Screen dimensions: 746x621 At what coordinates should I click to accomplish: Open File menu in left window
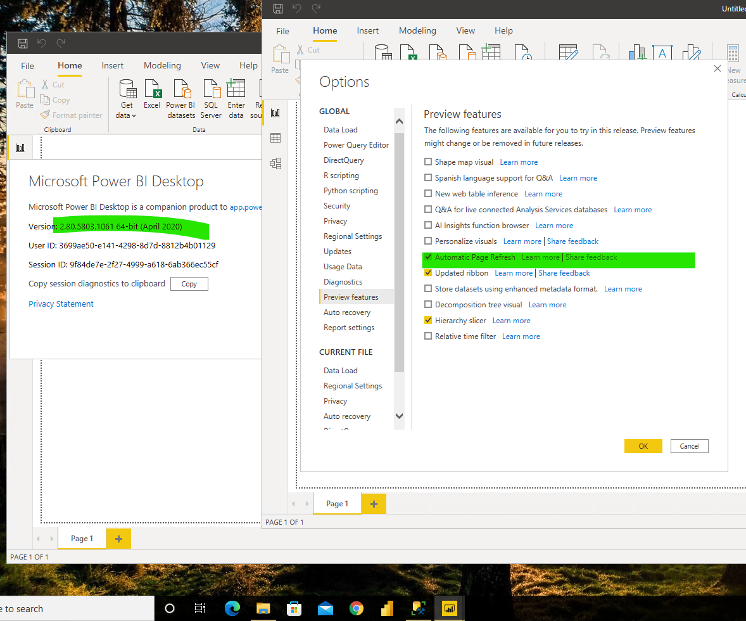pyautogui.click(x=28, y=66)
